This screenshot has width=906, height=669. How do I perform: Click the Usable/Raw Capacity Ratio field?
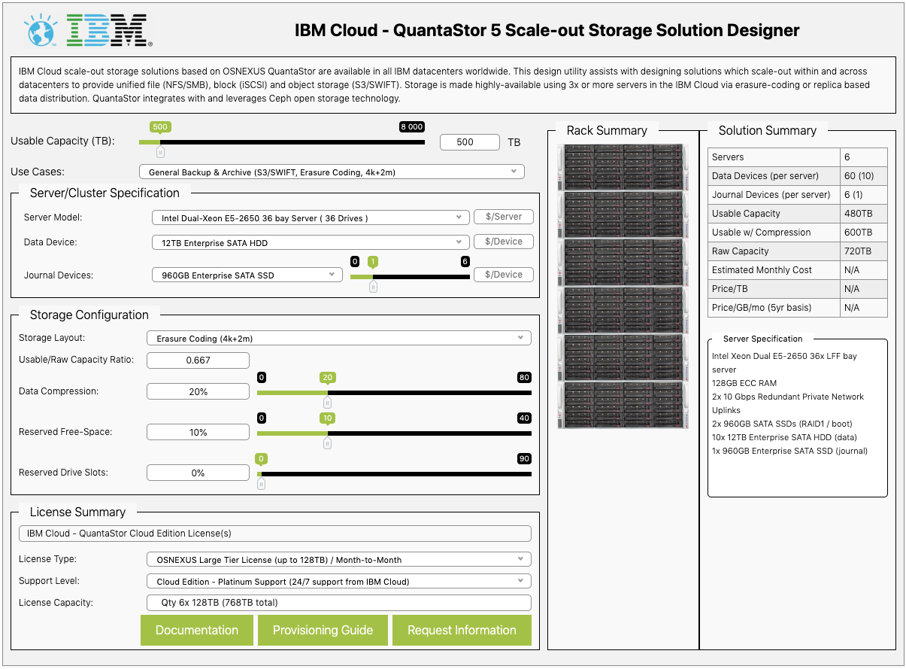pyautogui.click(x=198, y=360)
